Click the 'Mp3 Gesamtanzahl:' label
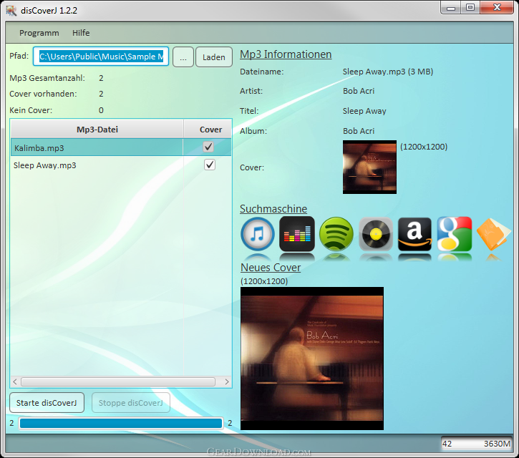The height and width of the screenshot is (458, 519). [x=47, y=78]
